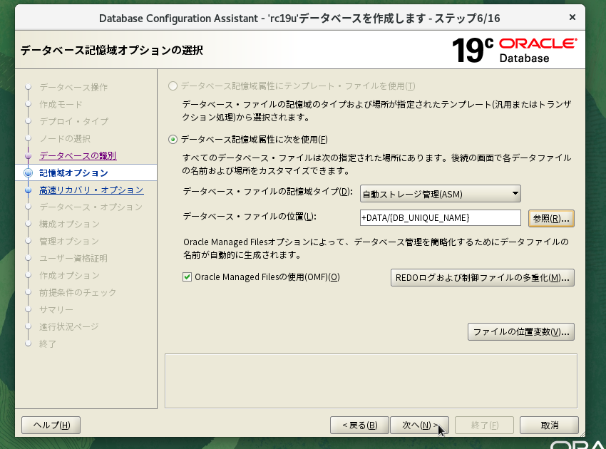
Task: Click the step bullet beside データベースの識別
Action: click(29, 155)
